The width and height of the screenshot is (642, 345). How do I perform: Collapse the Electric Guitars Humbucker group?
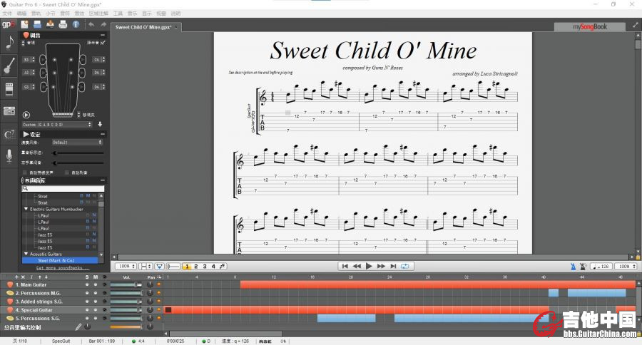point(26,209)
